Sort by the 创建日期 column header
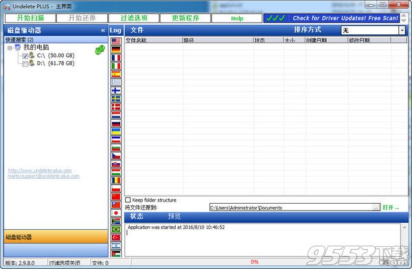Screen dimensions: 412x269 pos(327,40)
